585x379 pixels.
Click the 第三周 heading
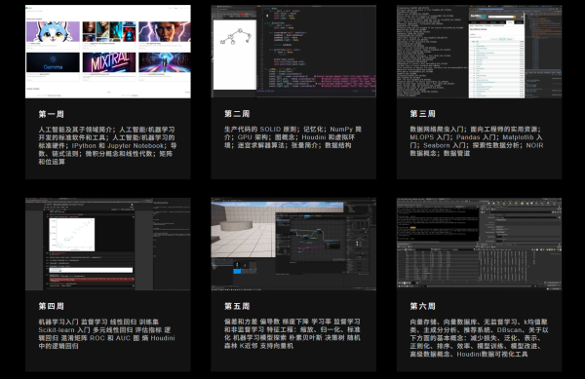coord(423,114)
